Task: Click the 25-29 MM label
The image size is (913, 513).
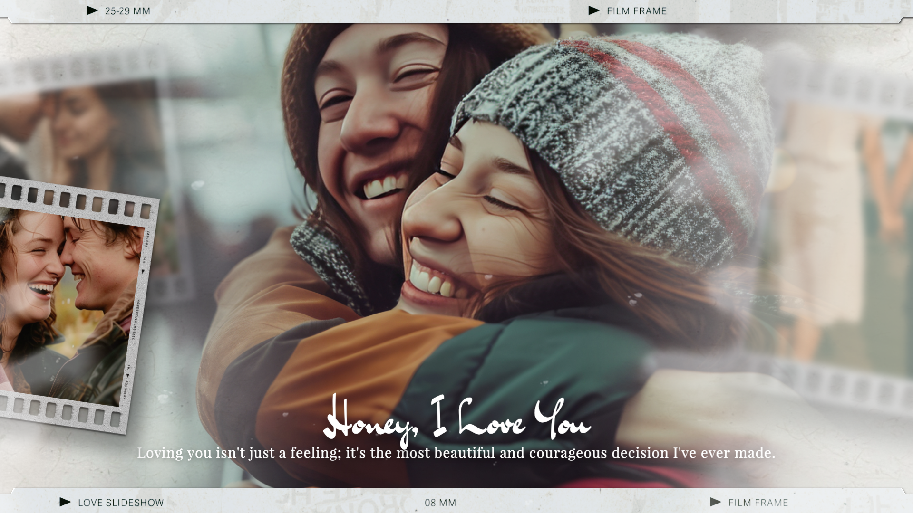Action: coord(127,11)
